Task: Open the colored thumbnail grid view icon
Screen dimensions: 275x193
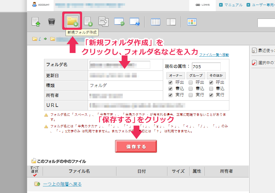Action: pos(192,22)
